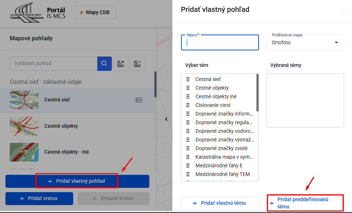The width and height of the screenshot is (352, 213).
Task: Click the drag handle beside Cestné objekty theme
Action: click(188, 88)
